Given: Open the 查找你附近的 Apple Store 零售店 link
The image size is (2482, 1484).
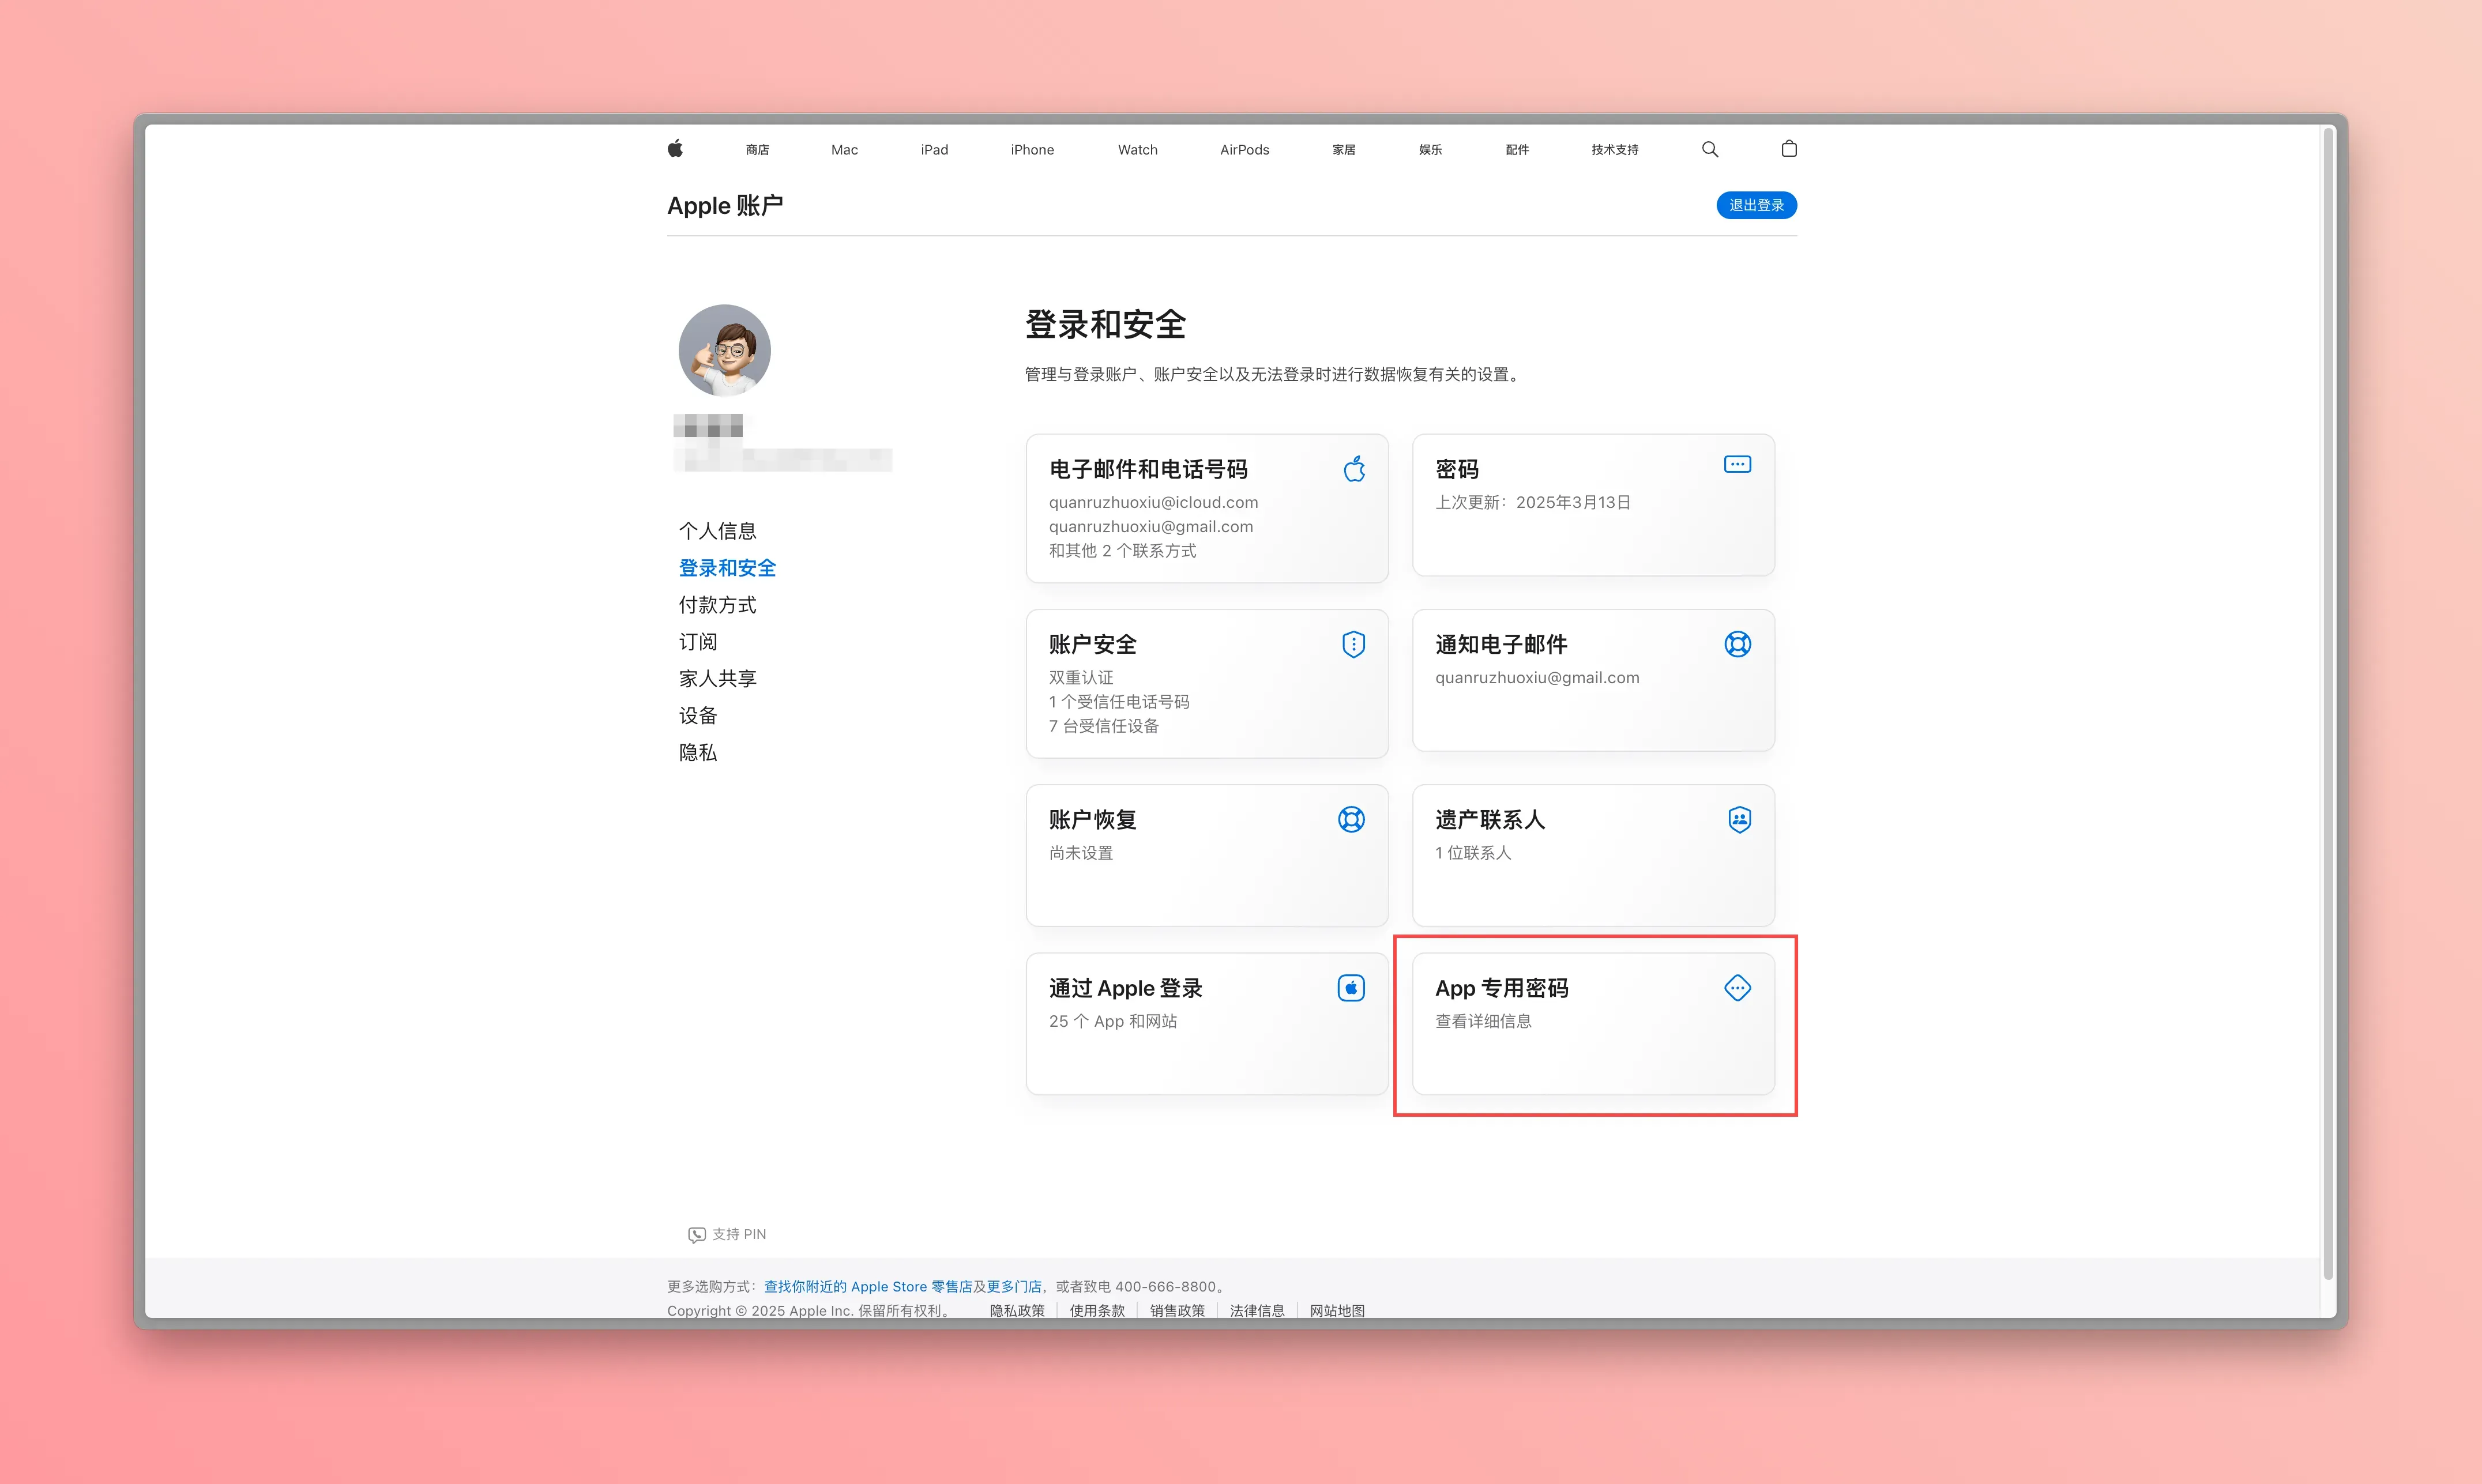Looking at the screenshot, I should [867, 1286].
